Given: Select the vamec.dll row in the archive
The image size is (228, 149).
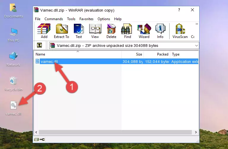Looking at the screenshot, I should (116, 61).
